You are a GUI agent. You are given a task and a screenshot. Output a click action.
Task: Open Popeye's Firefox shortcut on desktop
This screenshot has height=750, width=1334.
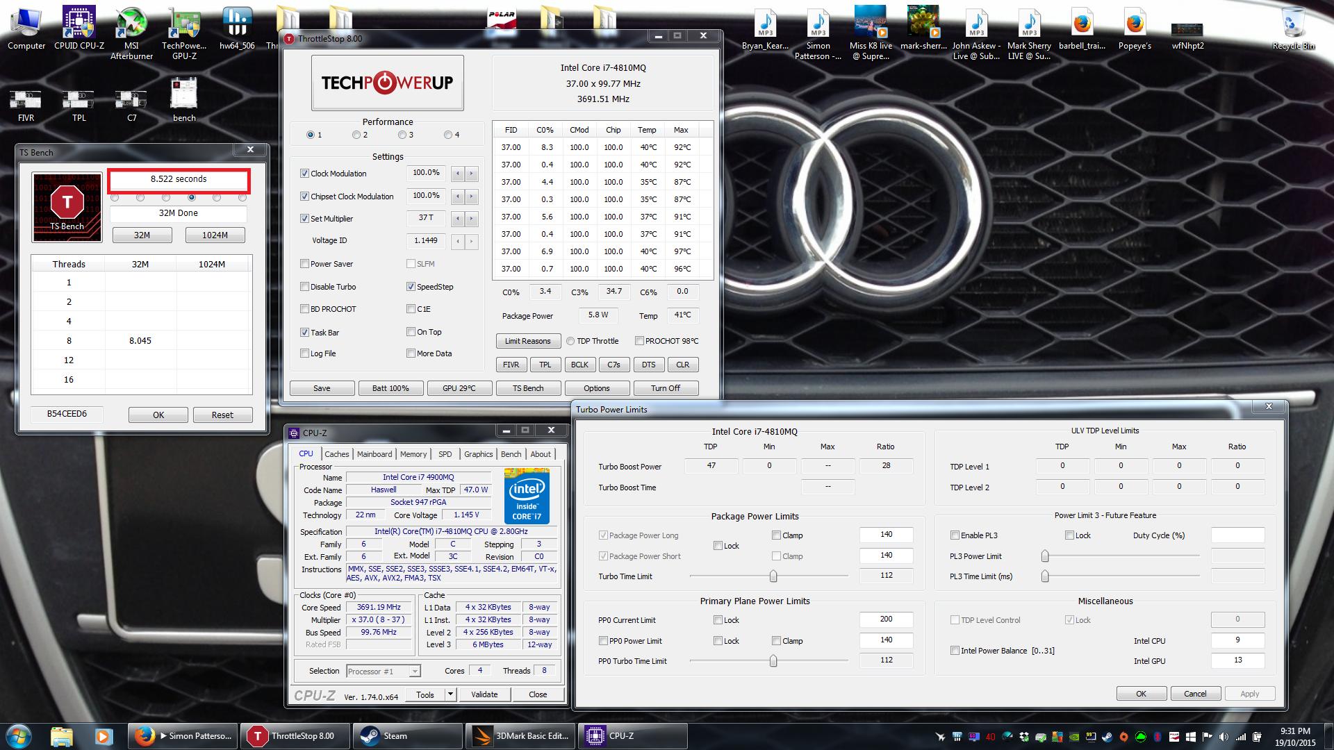coord(1135,28)
